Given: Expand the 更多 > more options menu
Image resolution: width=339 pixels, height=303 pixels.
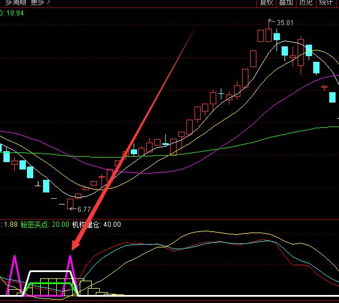Looking at the screenshot, I should (40, 2).
